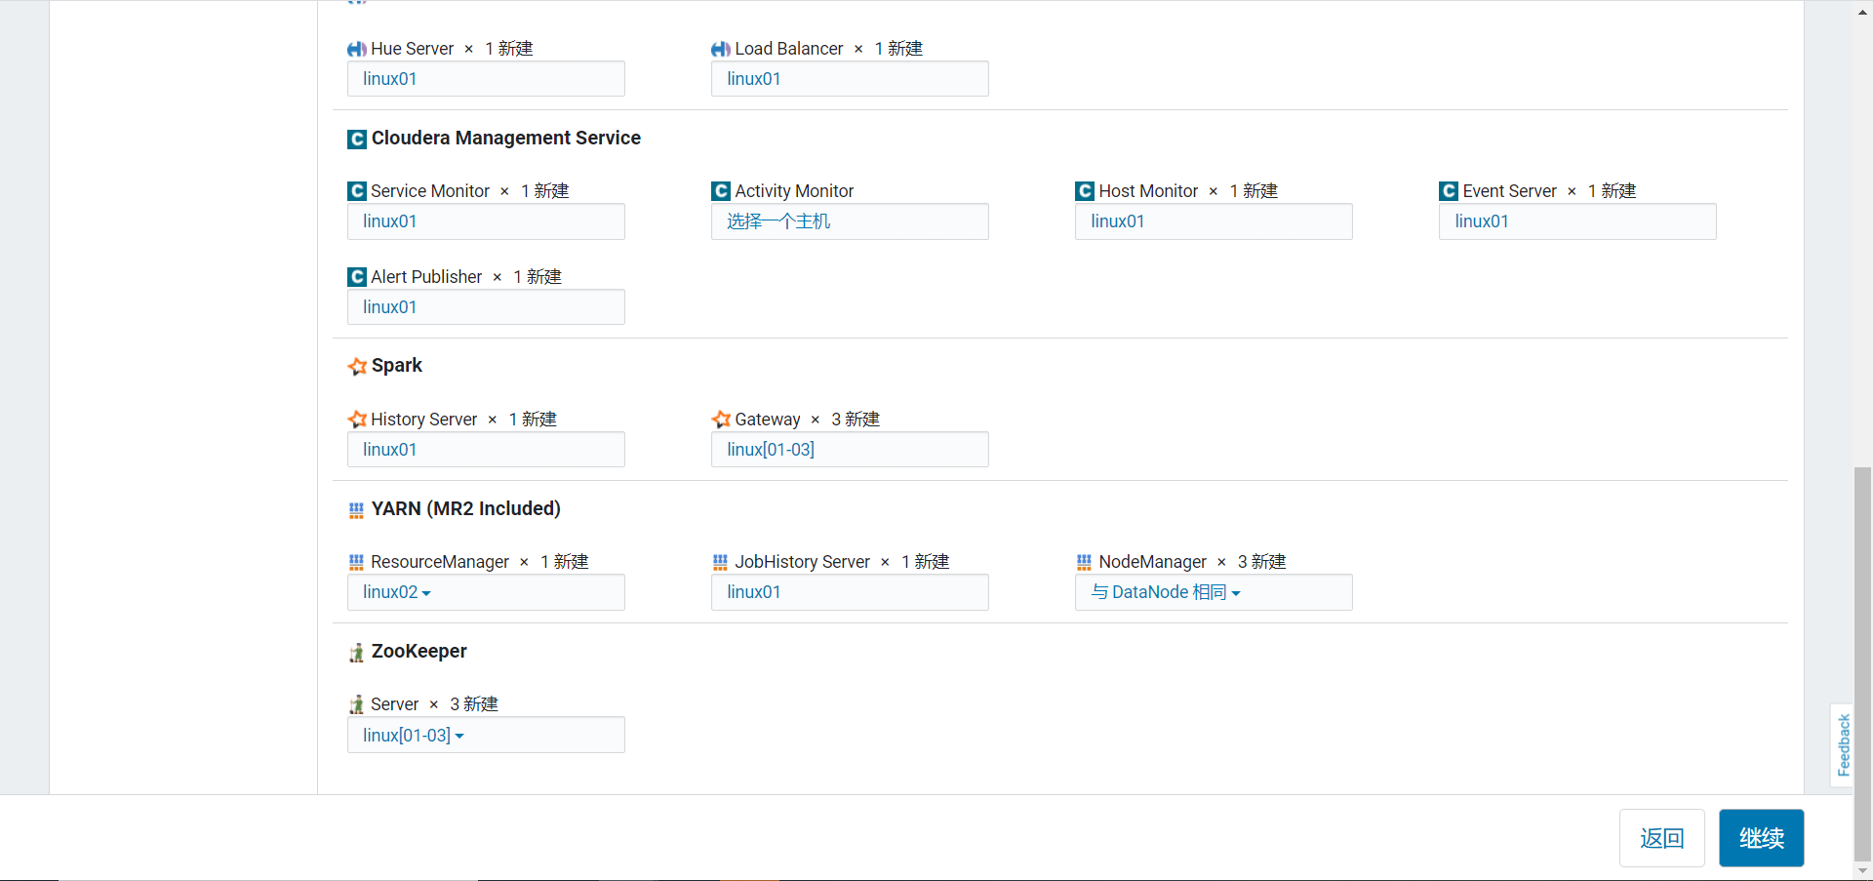Image resolution: width=1873 pixels, height=881 pixels.
Task: Click the YARN ResourceManager grid icon
Action: [x=356, y=562]
